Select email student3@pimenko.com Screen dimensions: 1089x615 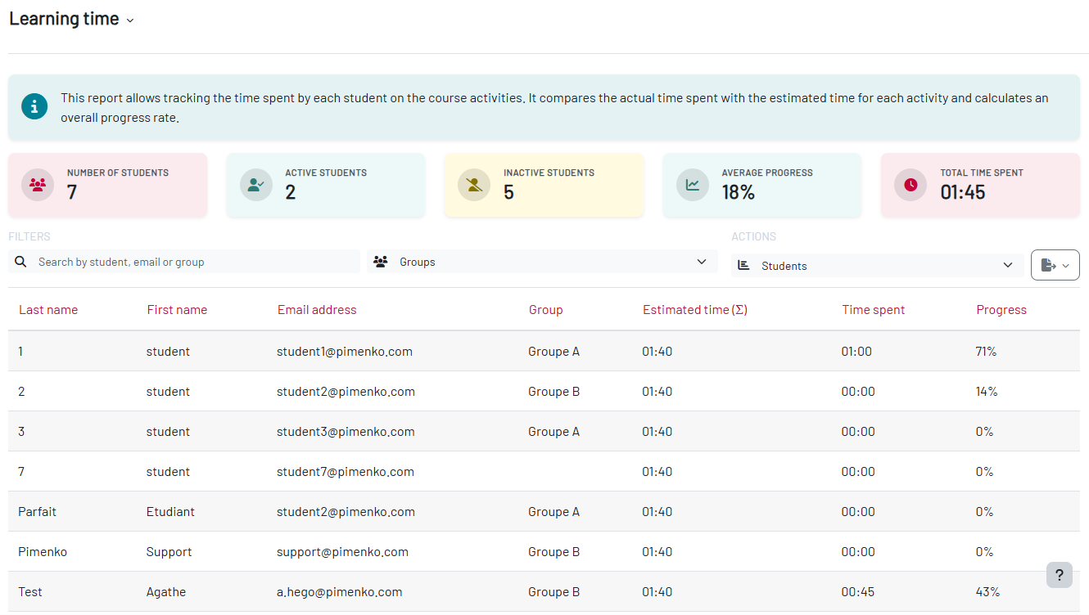coord(346,432)
